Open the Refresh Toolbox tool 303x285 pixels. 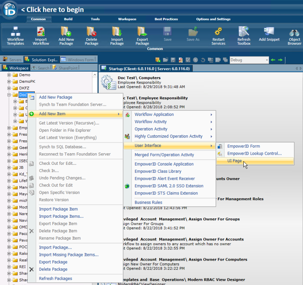pyautogui.click(x=244, y=35)
